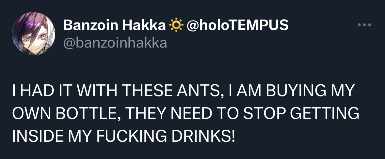This screenshot has width=385, height=159.
Task: Click Banzoin Hakka's profile avatar
Action: [34, 34]
